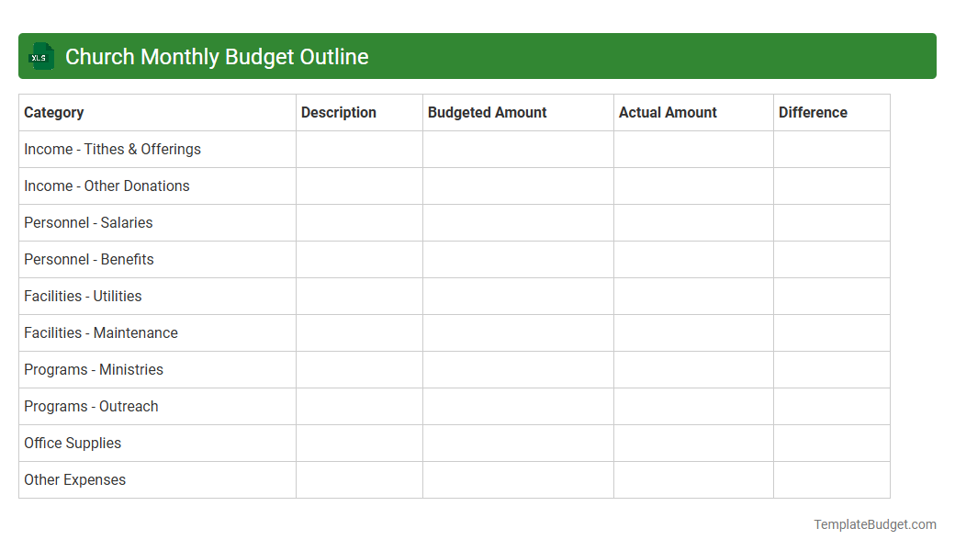Click the Budgeted Amount column header
955x551 pixels.
point(487,112)
